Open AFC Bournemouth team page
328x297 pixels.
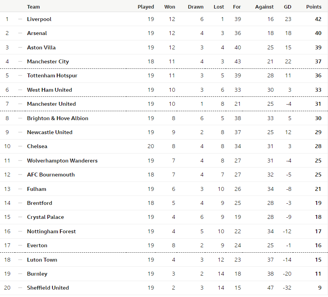51,175
